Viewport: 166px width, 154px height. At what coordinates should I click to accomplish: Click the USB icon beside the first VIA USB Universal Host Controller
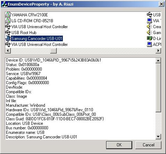coord(8,26)
